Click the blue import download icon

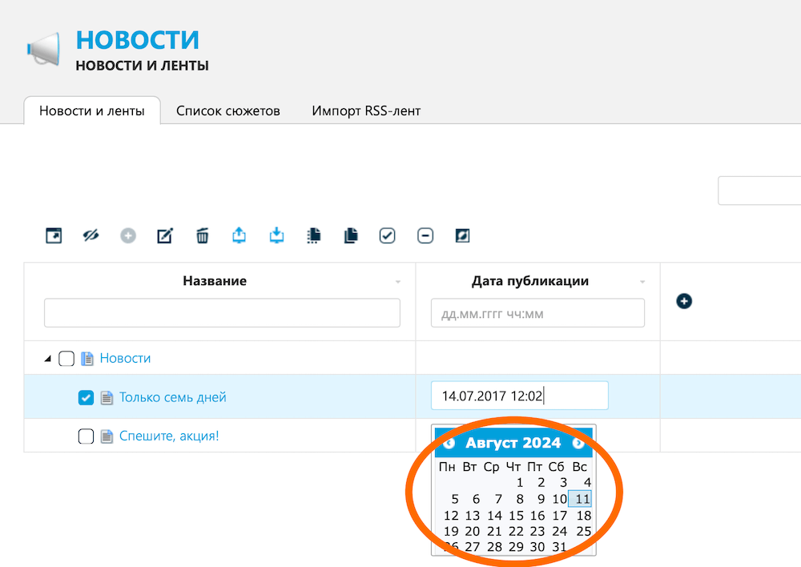coord(276,235)
